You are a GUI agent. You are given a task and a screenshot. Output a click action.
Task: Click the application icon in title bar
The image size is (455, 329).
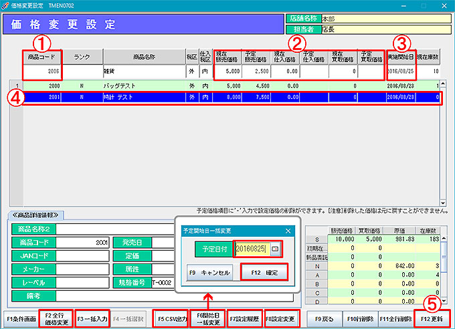(x=5, y=5)
